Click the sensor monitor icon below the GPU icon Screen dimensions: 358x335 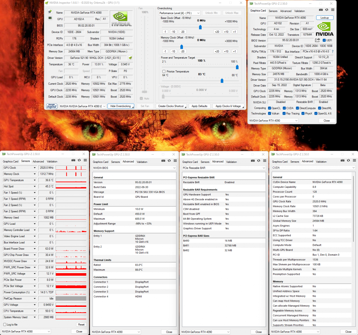(x=50, y=18)
